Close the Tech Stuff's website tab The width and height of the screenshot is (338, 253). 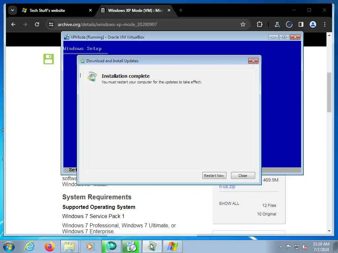(x=90, y=10)
